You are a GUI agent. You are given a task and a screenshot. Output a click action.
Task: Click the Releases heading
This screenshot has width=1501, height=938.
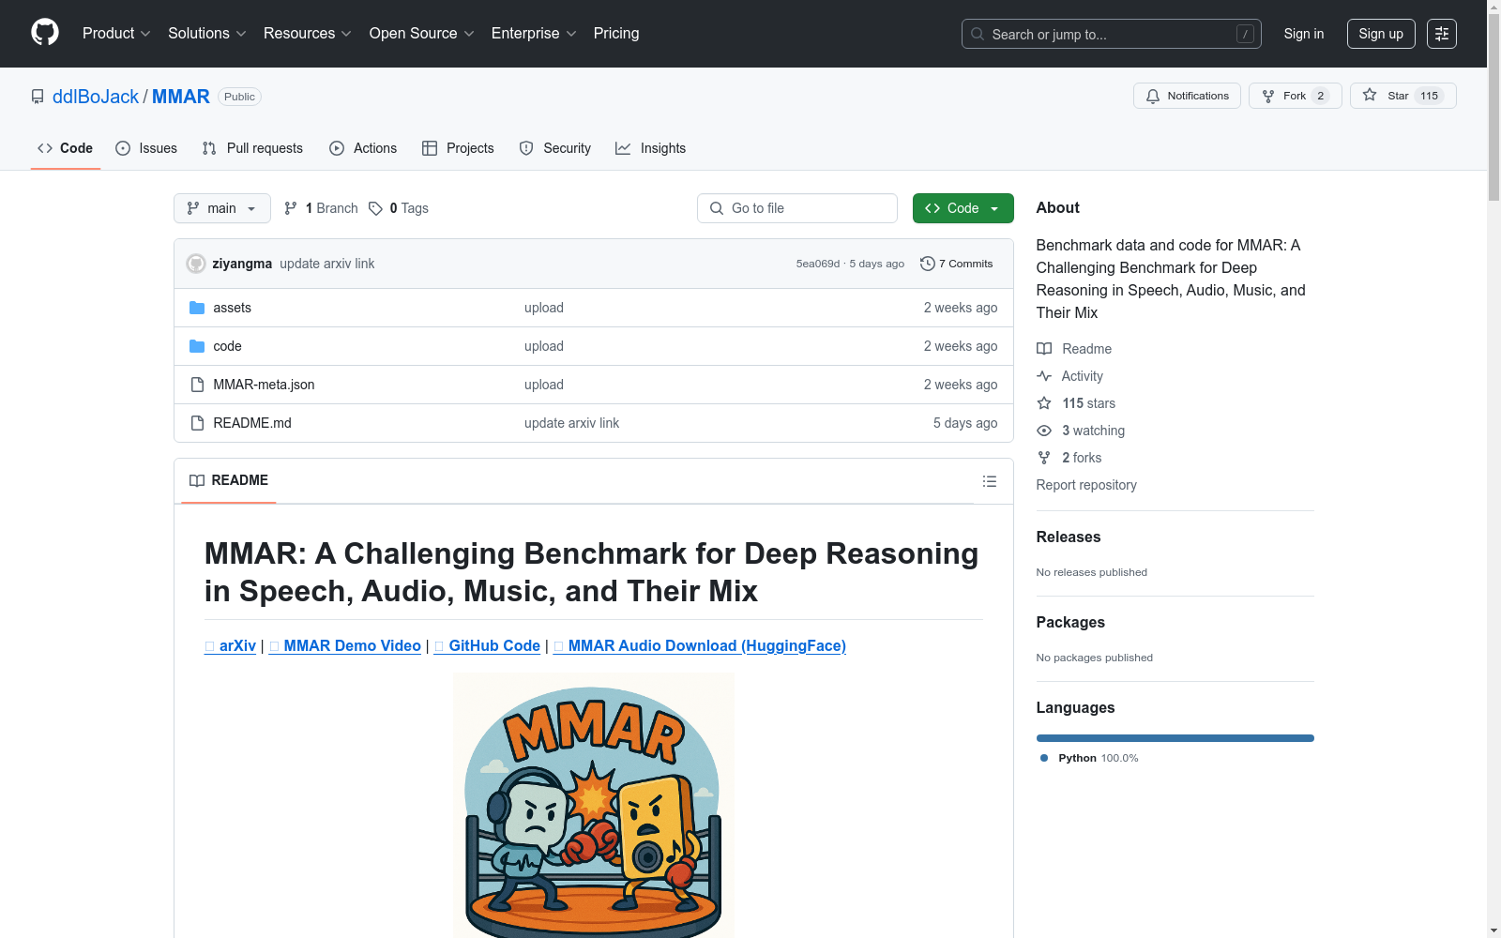coord(1069,537)
